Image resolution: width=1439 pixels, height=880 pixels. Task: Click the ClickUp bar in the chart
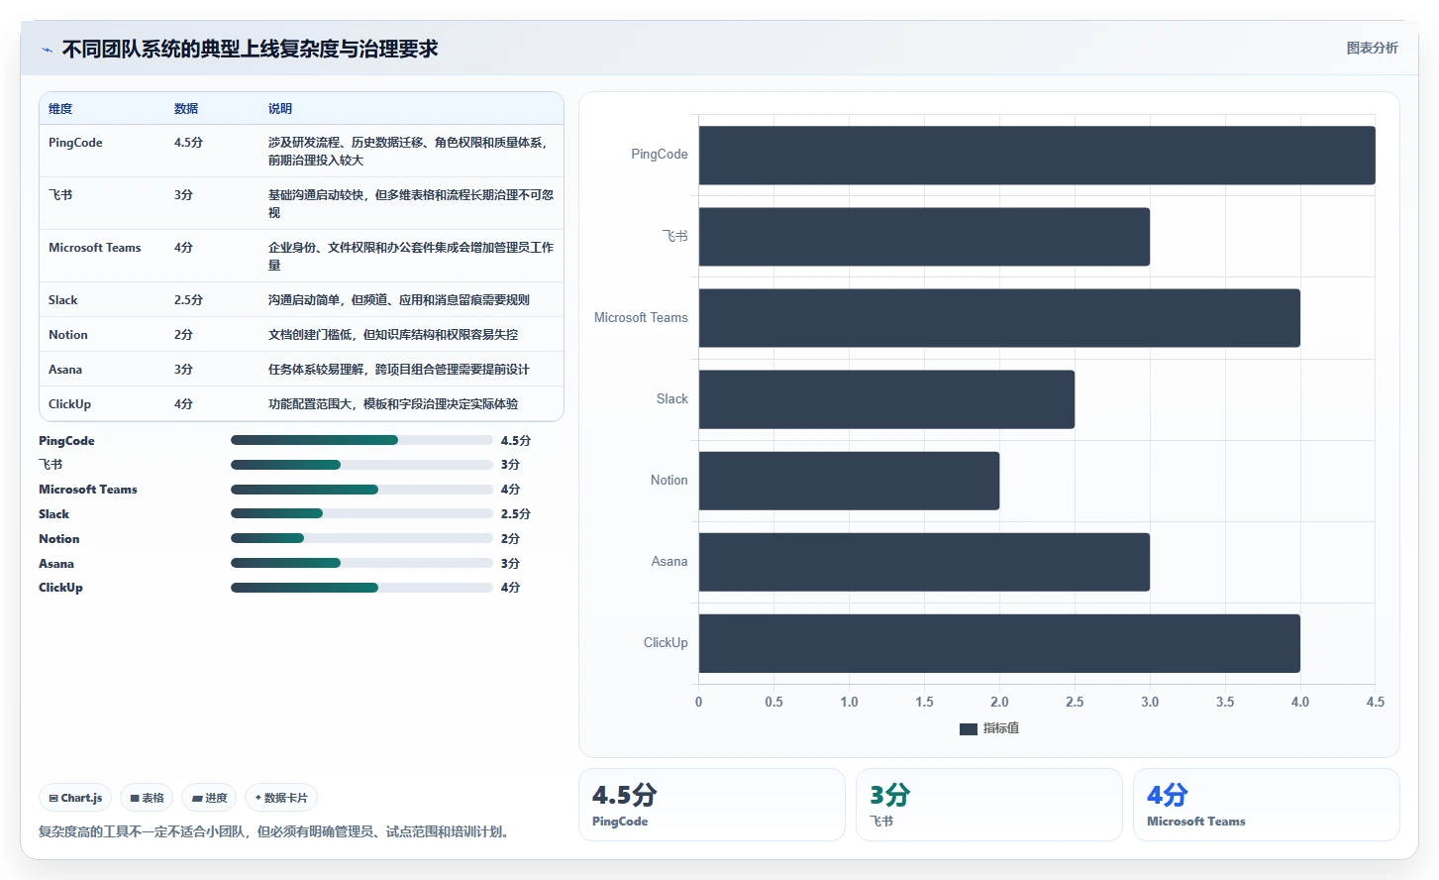[x=999, y=643]
